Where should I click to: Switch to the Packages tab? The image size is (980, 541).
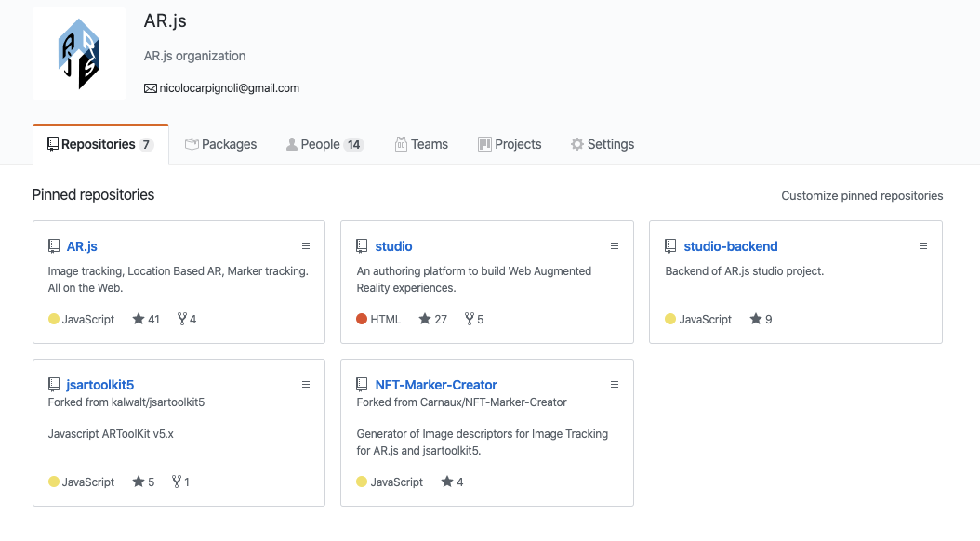[221, 144]
